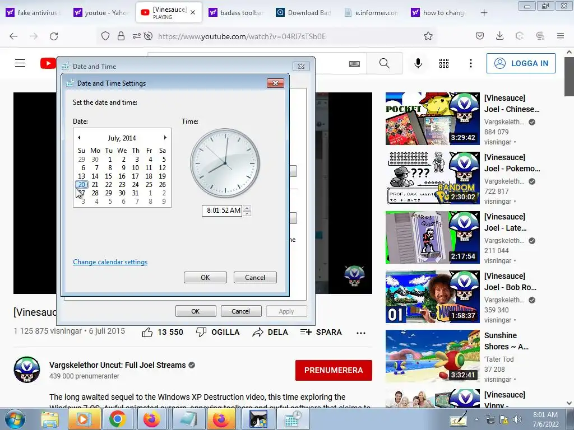Increase time with the up spinner arrow

(x=247, y=208)
